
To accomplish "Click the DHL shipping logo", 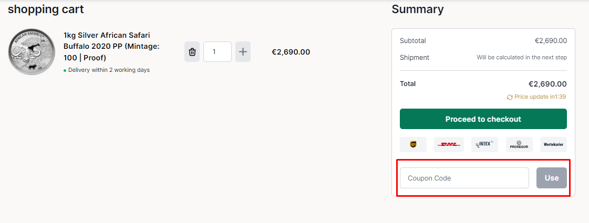I will pyautogui.click(x=448, y=144).
